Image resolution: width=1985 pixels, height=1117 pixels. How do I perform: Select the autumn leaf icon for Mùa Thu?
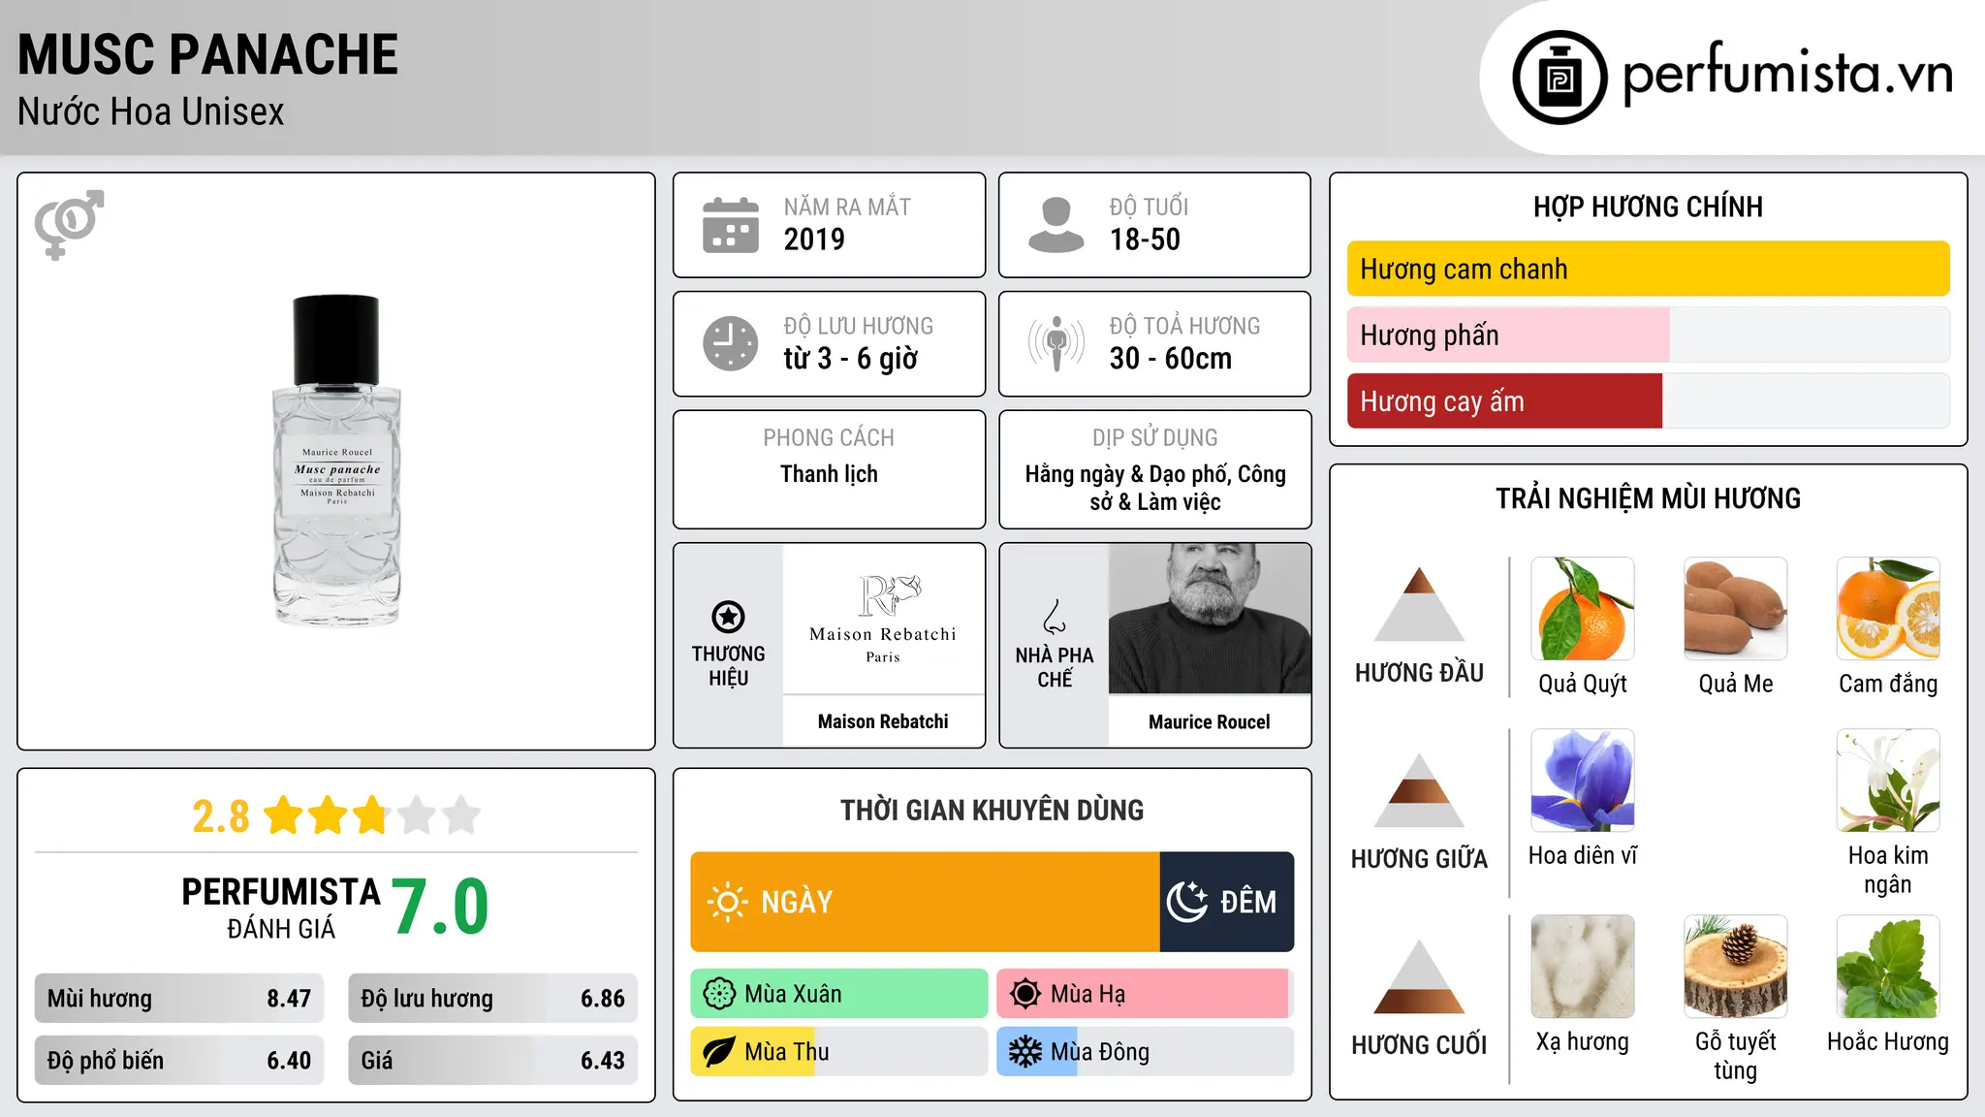click(x=719, y=1052)
